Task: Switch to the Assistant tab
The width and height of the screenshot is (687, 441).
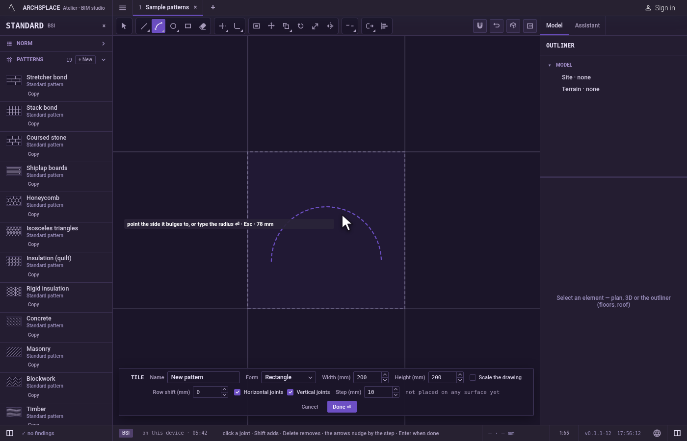Action: click(587, 25)
